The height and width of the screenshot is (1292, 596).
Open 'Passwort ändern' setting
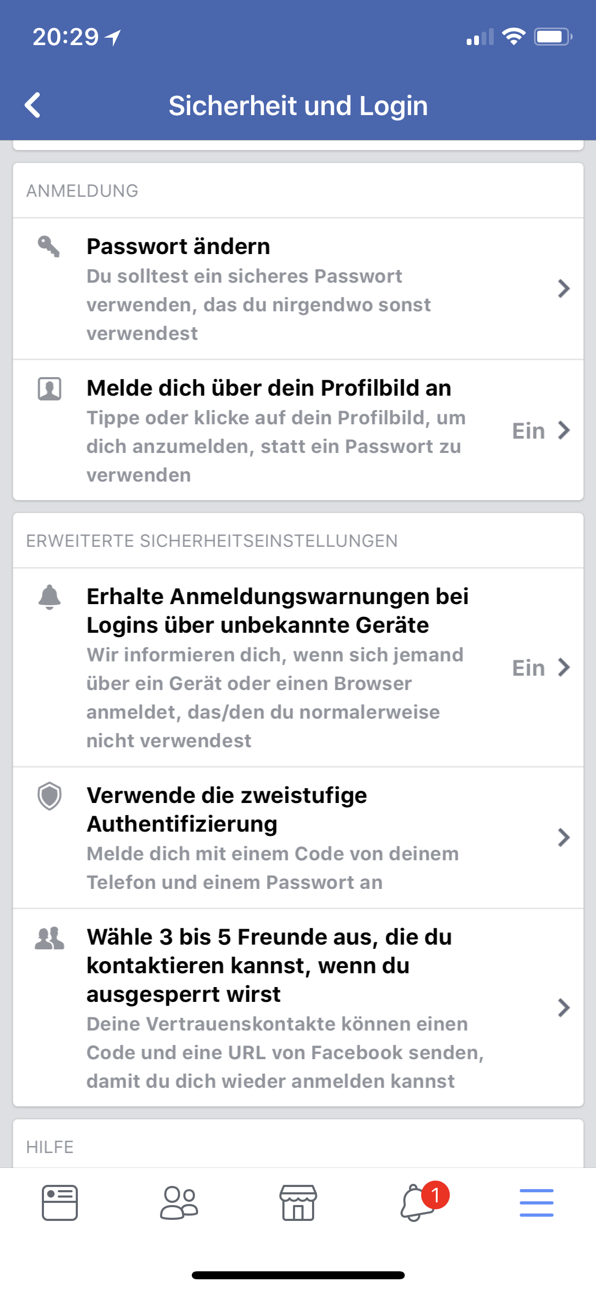coord(179,247)
